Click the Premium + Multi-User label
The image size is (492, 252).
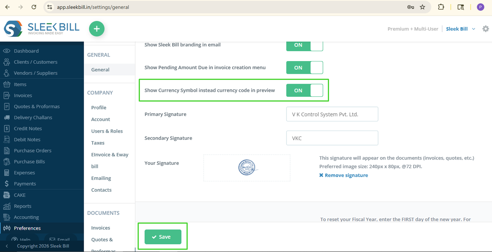413,29
